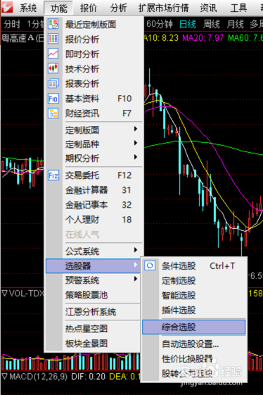The width and height of the screenshot is (263, 395).
Task: Select 智能选股 in the submenu
Action: point(194,296)
